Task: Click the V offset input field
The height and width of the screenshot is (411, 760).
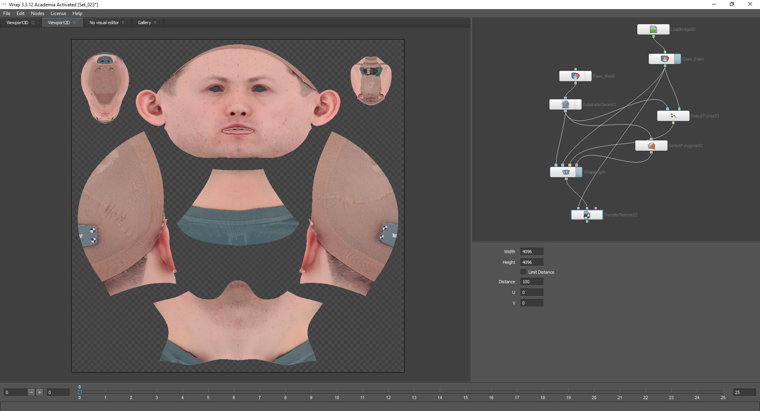Action: point(532,303)
